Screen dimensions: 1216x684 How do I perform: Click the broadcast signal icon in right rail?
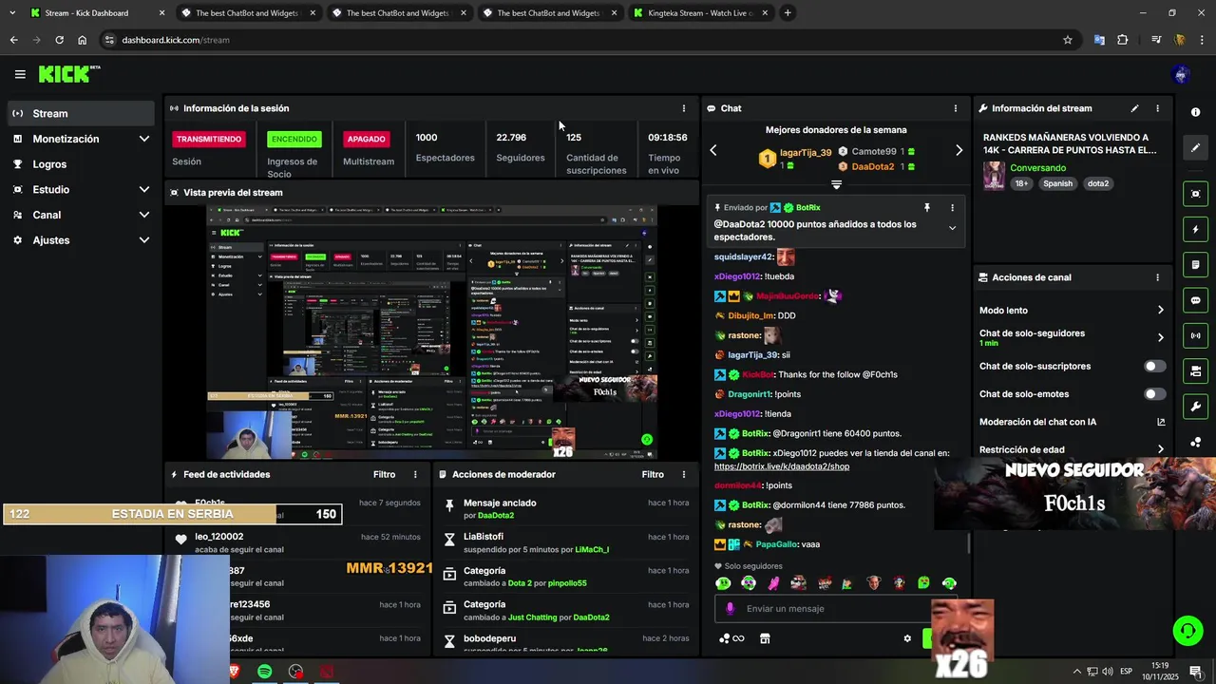click(x=1195, y=335)
